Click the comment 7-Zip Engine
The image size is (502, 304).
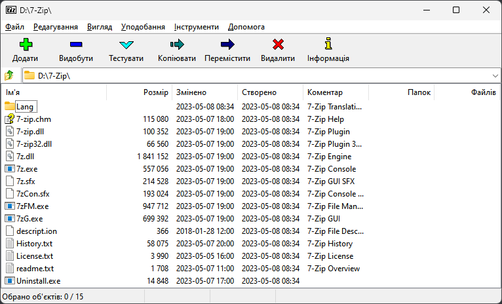coord(329,157)
